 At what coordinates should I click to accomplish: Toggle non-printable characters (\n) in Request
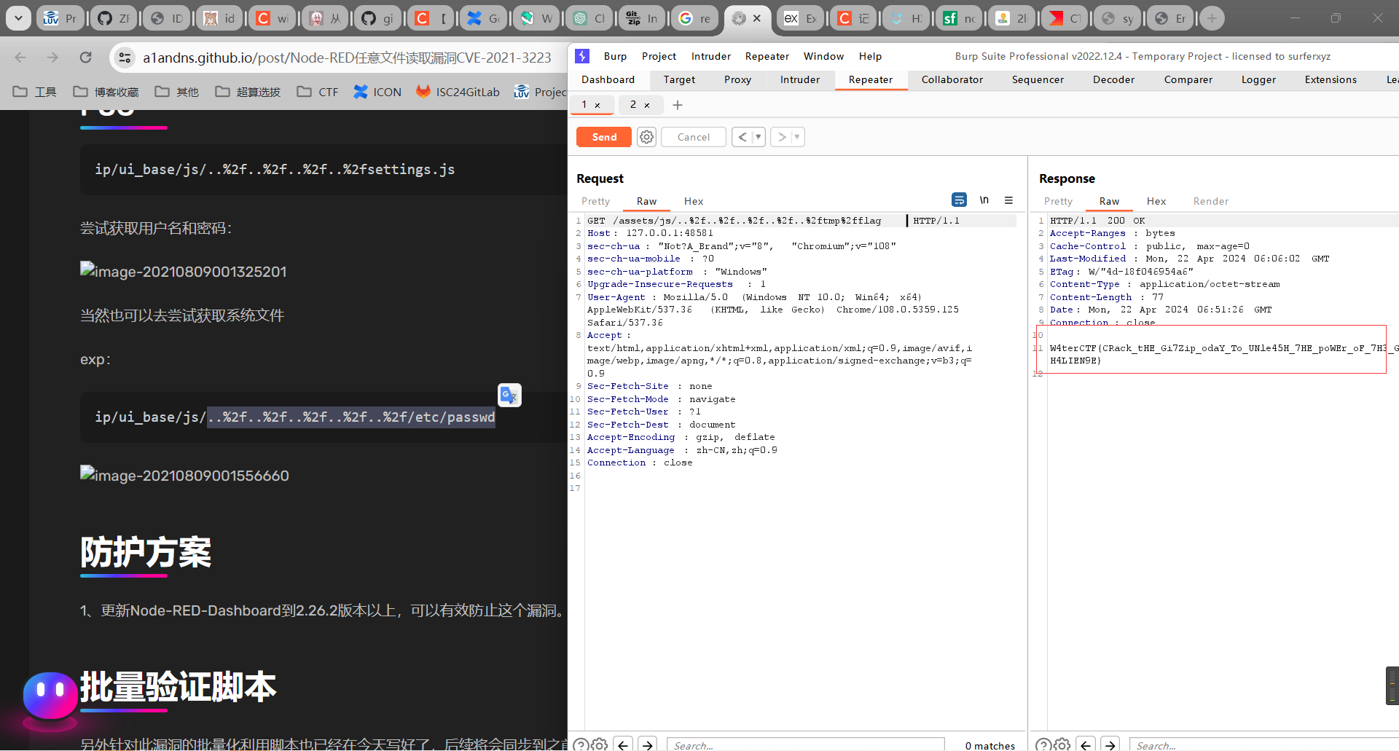[984, 200]
